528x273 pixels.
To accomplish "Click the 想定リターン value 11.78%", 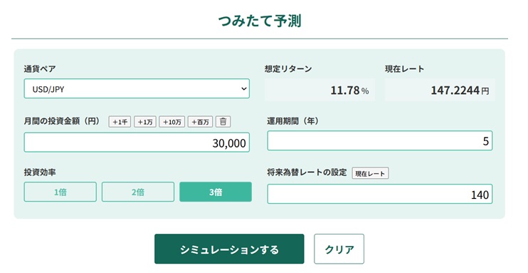I will [x=349, y=91].
